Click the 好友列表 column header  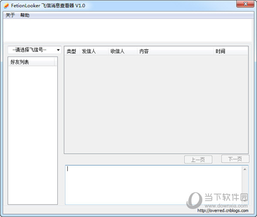pyautogui.click(x=31, y=62)
